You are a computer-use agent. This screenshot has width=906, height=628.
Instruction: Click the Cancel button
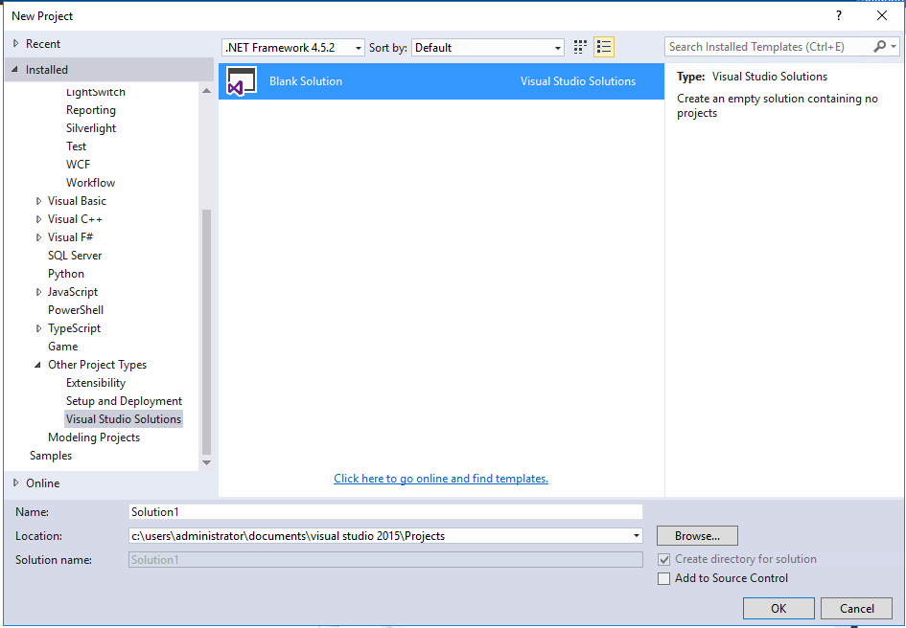coord(856,609)
